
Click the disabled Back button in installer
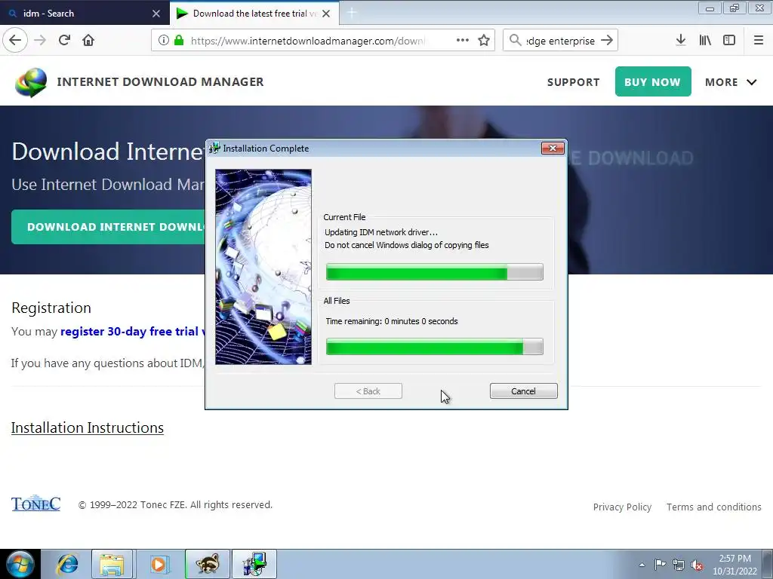pos(368,391)
